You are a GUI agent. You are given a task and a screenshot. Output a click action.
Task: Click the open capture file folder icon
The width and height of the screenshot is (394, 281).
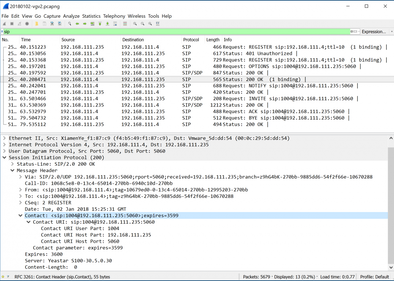(37, 24)
